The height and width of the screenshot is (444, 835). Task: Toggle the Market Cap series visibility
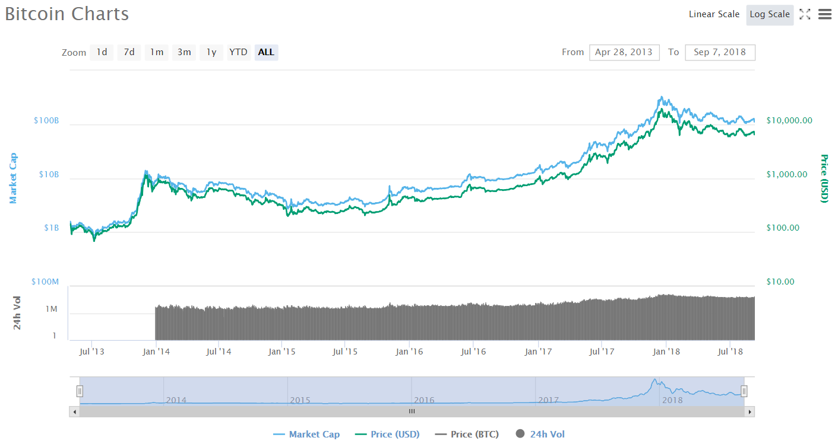[x=306, y=434]
